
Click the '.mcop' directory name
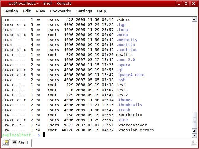pyautogui.click(x=122, y=35)
